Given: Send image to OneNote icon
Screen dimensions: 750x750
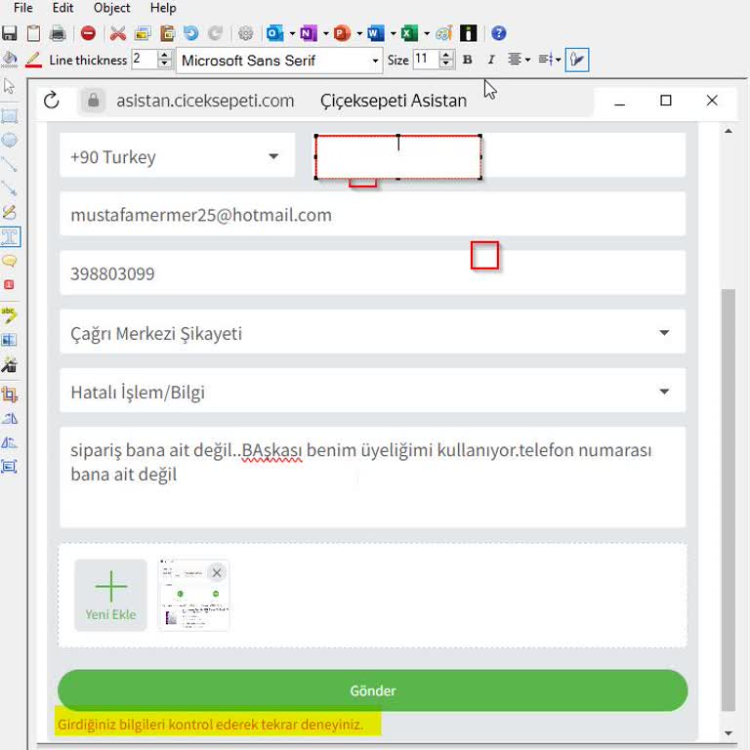Looking at the screenshot, I should click(x=309, y=33).
